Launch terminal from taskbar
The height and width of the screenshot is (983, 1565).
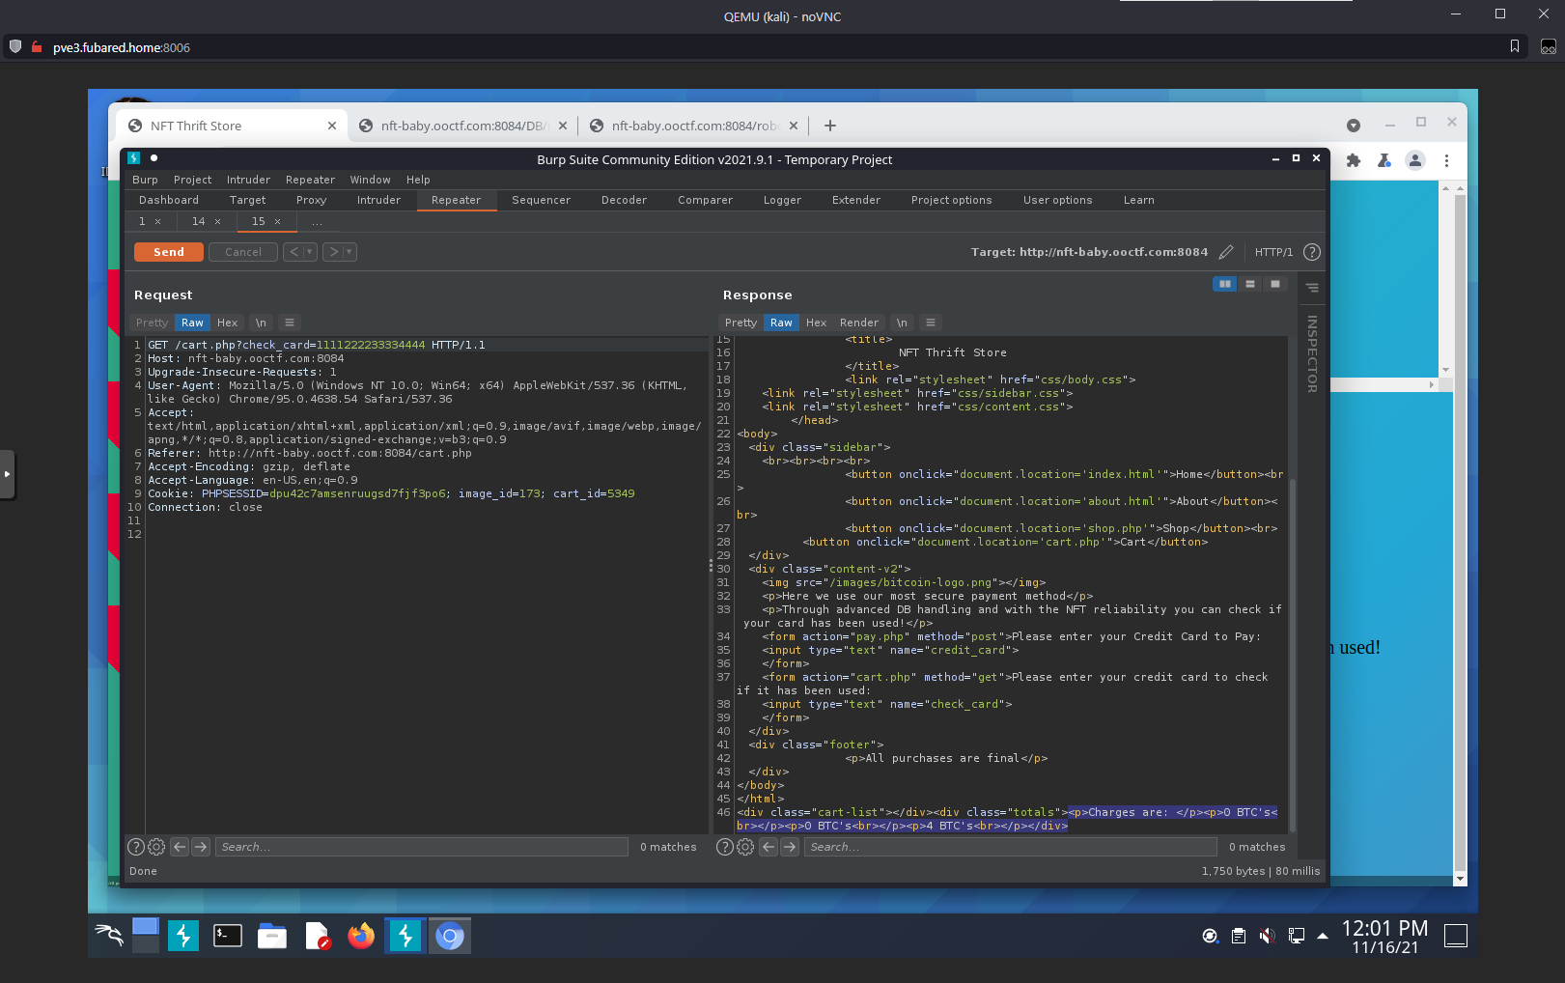click(228, 935)
